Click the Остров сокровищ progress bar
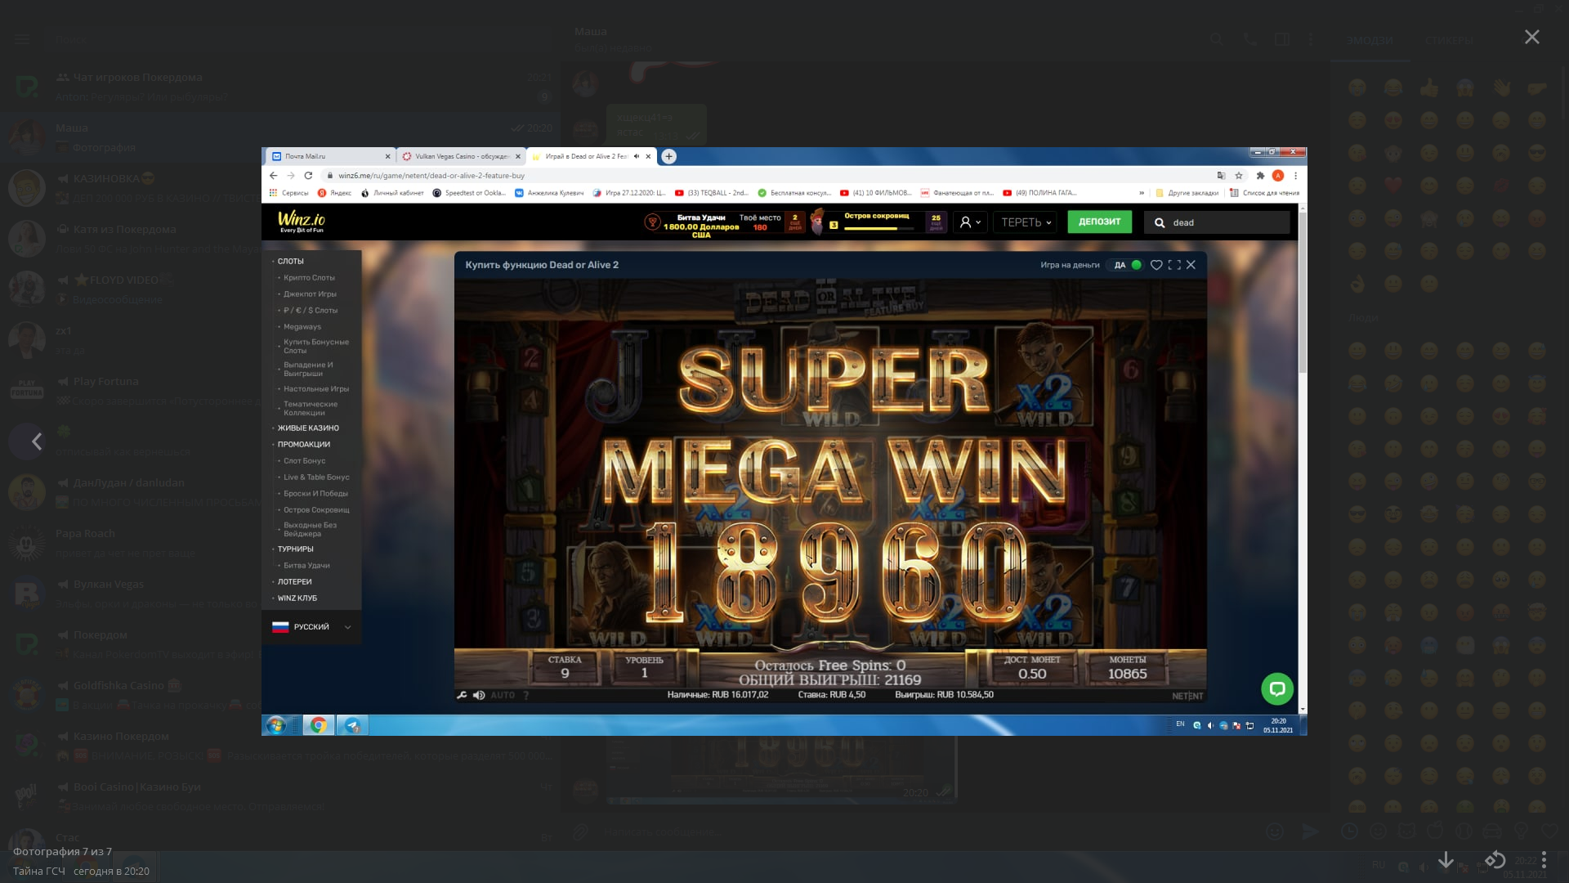 click(878, 229)
